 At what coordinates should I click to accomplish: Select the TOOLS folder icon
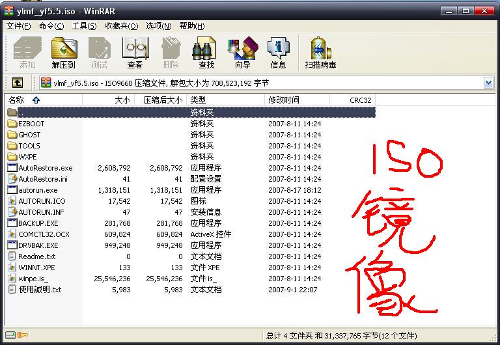pyautogui.click(x=12, y=146)
